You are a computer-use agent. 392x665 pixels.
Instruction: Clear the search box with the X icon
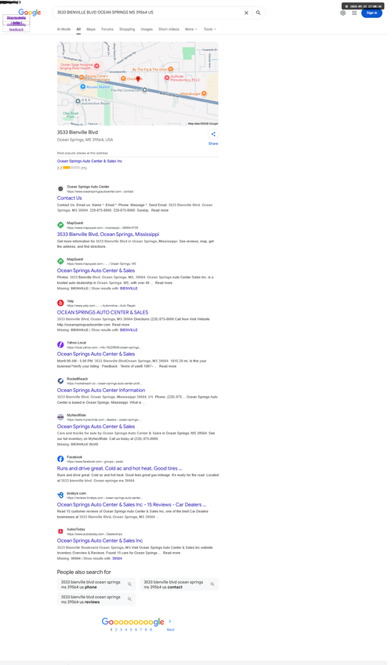(x=246, y=13)
